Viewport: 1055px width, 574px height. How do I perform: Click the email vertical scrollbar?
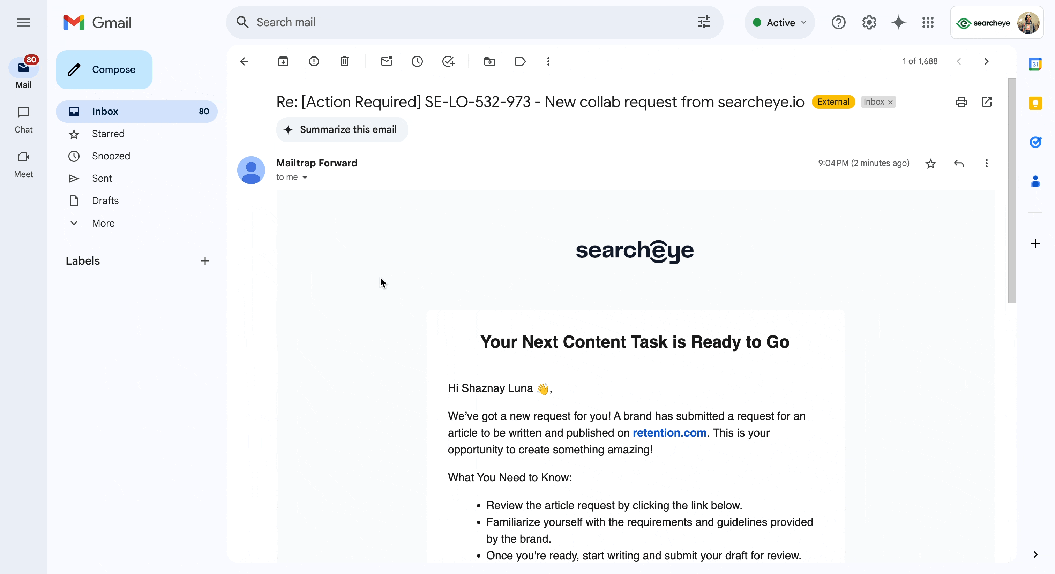(1012, 190)
